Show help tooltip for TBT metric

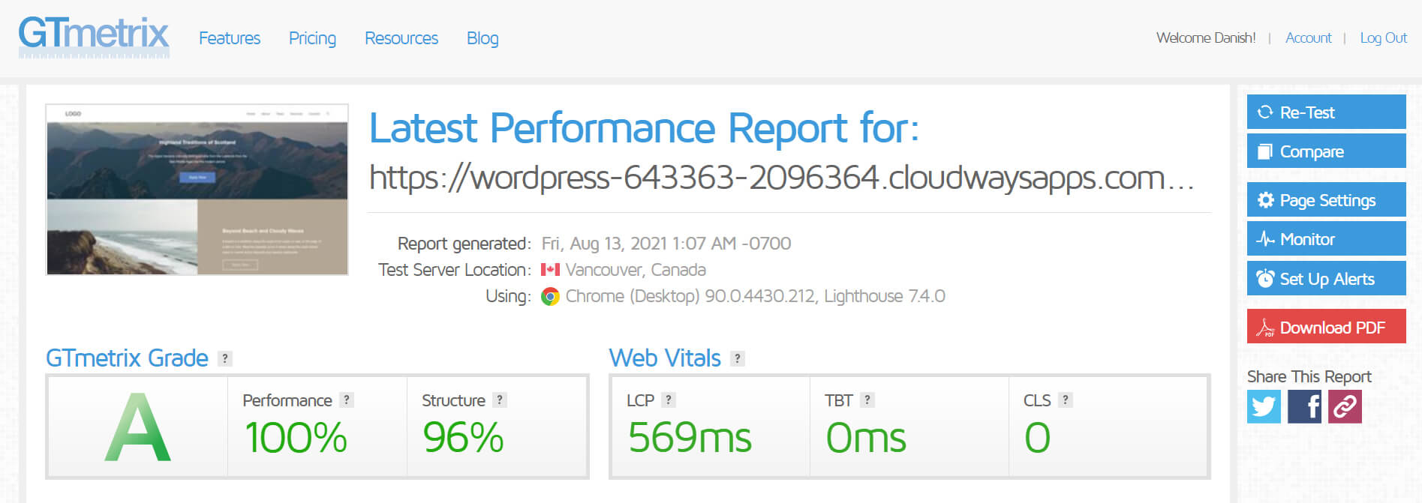coord(867,400)
